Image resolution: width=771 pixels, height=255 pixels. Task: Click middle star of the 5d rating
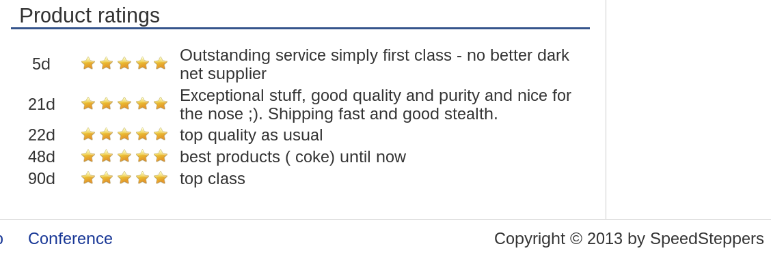point(124,63)
